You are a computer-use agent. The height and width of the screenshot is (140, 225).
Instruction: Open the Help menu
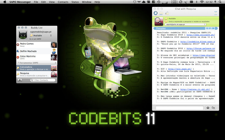tap(97, 2)
